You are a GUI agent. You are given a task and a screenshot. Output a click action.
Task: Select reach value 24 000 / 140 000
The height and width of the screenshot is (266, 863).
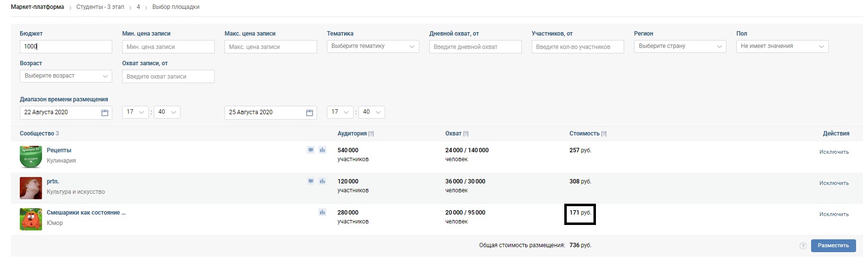[467, 150]
